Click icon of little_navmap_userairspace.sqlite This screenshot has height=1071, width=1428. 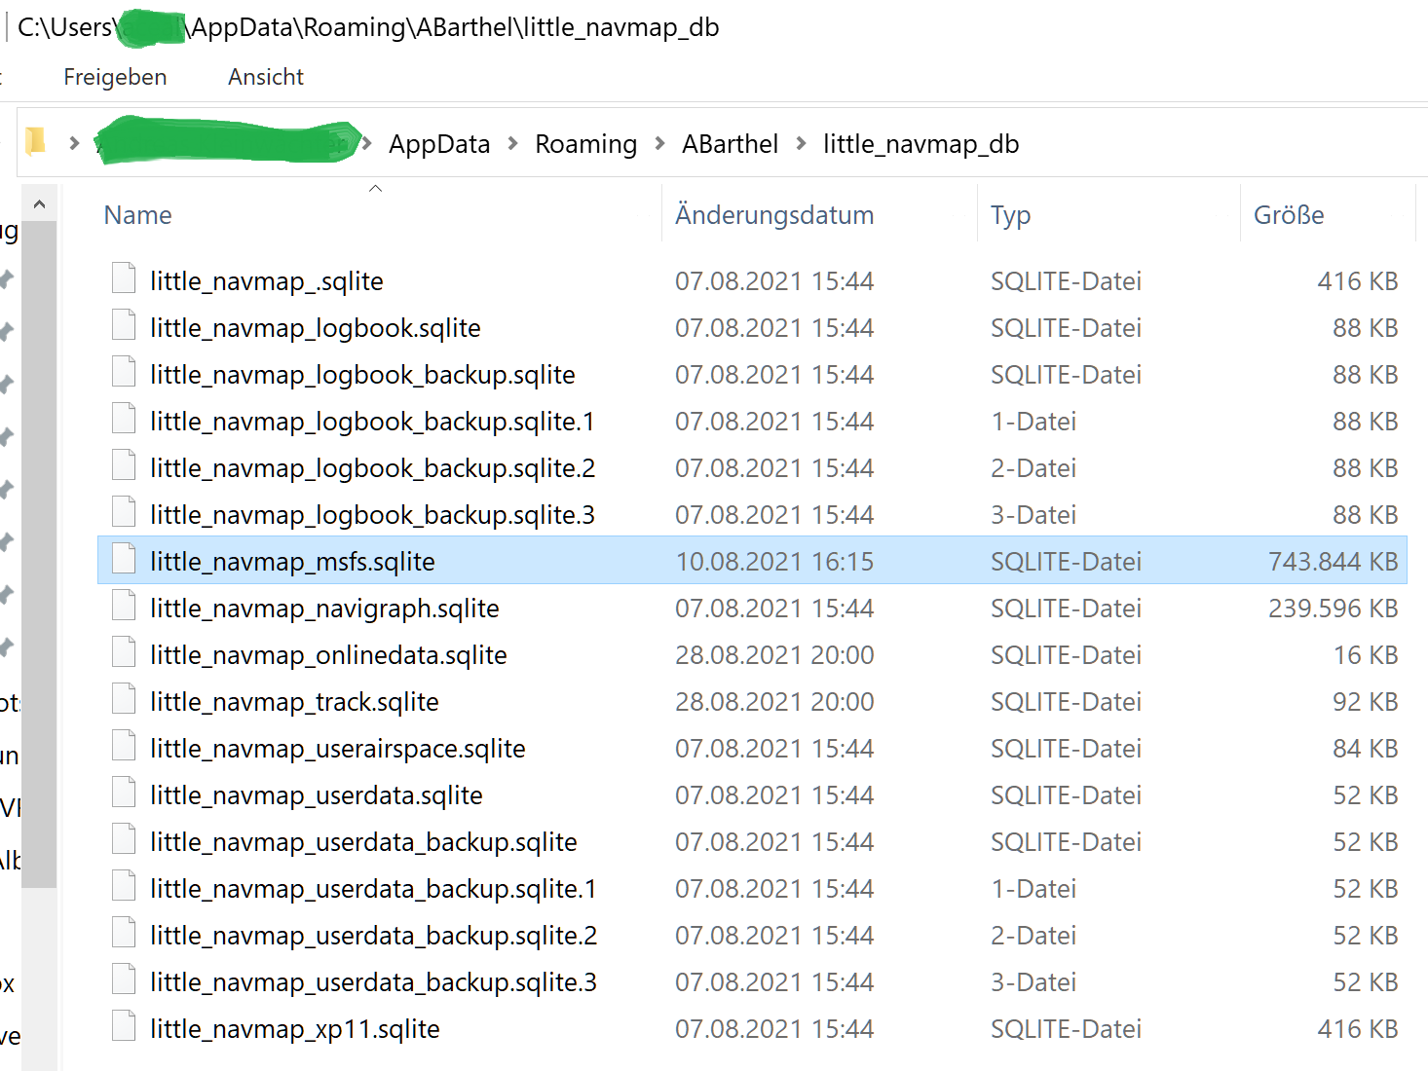point(124,746)
